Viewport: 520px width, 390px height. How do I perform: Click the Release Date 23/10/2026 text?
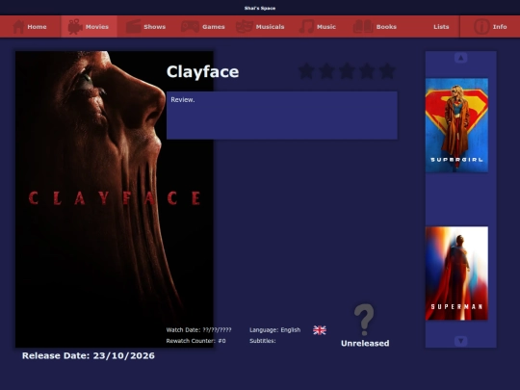coord(89,356)
